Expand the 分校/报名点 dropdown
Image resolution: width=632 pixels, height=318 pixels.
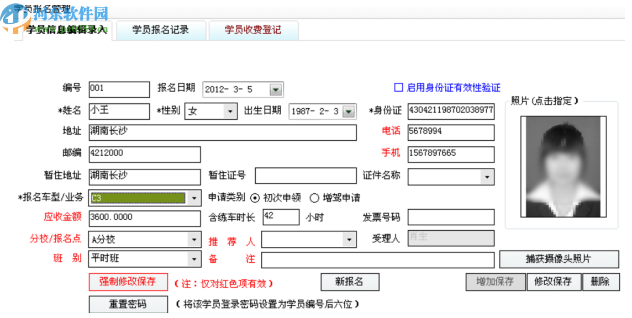coord(194,239)
